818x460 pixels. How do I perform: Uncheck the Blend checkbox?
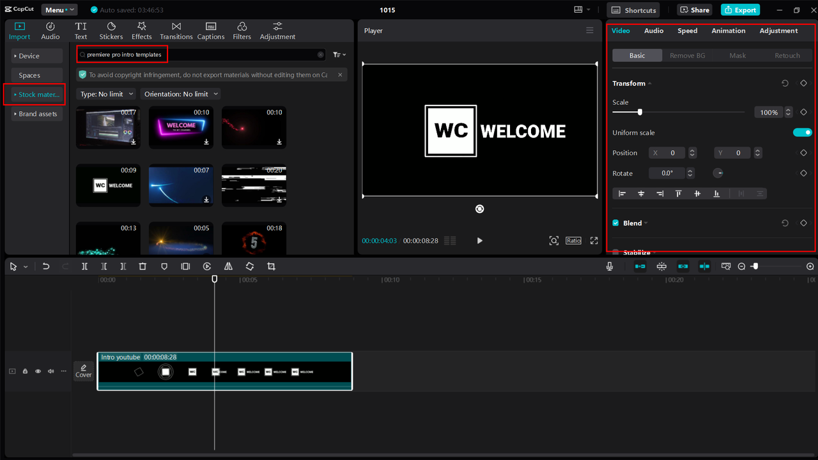(616, 223)
